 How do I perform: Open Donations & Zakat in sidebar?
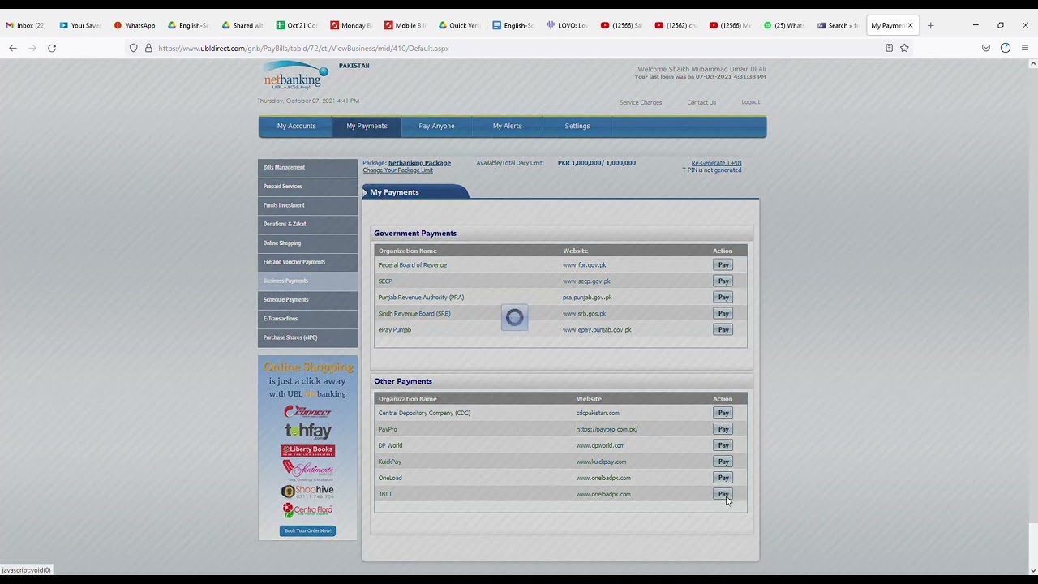[x=307, y=224]
